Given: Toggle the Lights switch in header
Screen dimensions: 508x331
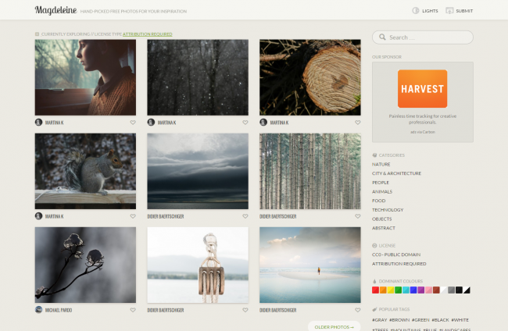Looking at the screenshot, I should click(x=424, y=11).
